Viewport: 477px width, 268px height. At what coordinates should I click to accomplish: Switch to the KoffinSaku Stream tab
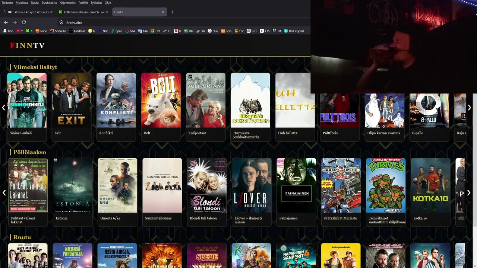tap(83, 12)
